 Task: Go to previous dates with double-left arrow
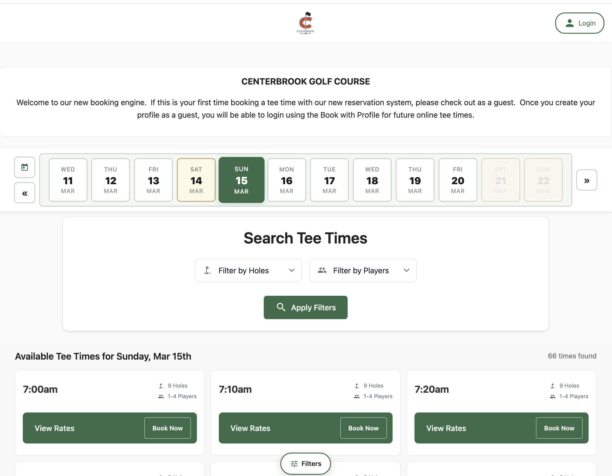pyautogui.click(x=25, y=193)
